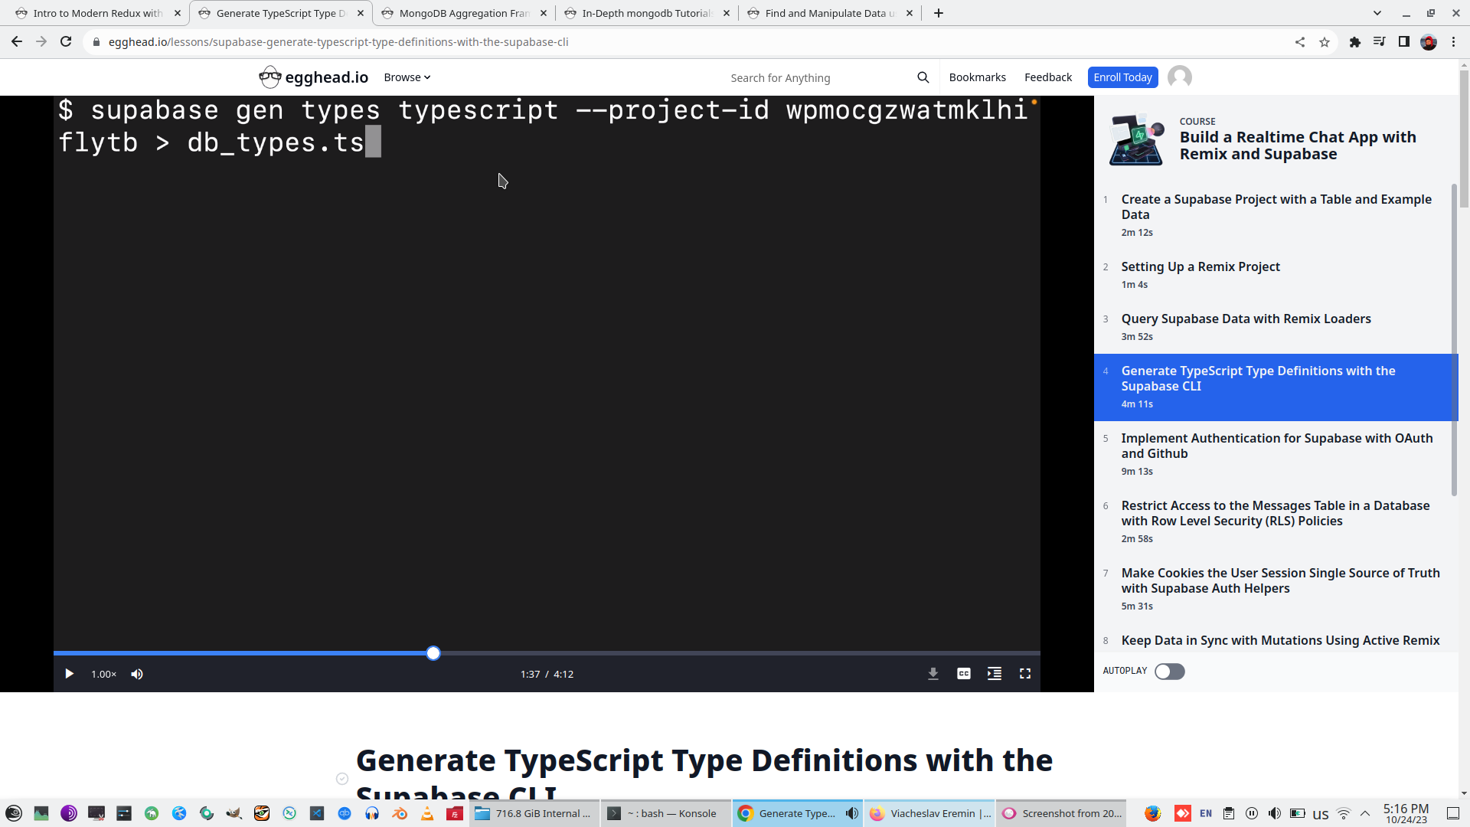This screenshot has height=827, width=1470.
Task: Switch to MongoDB Aggregation Framework tab
Action: (x=463, y=13)
